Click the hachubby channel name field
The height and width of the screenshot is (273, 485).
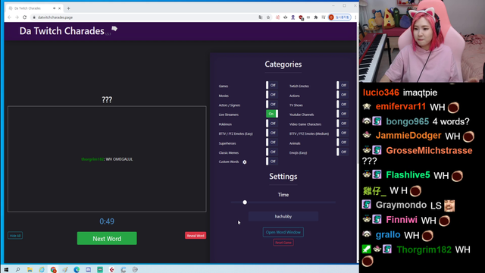[x=283, y=216]
